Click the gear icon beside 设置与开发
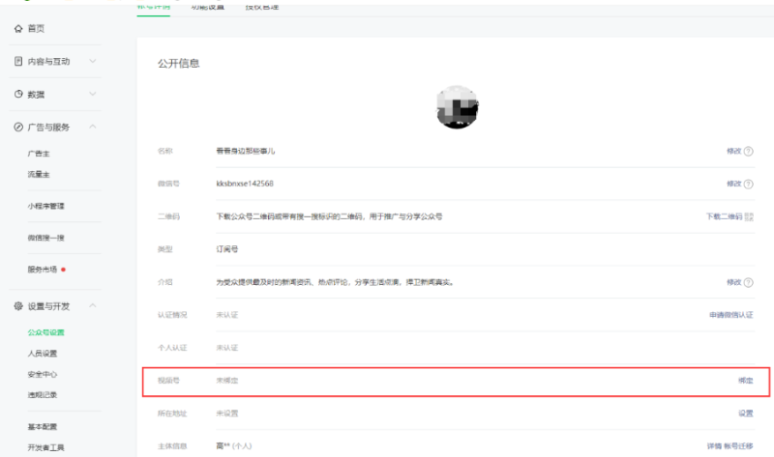This screenshot has width=774, height=457. click(x=18, y=306)
